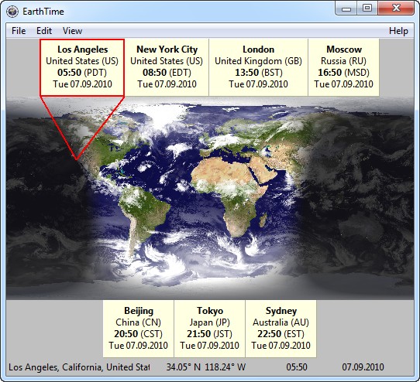Select the Los Angeles clock card
The height and width of the screenshot is (382, 420).
(82, 67)
